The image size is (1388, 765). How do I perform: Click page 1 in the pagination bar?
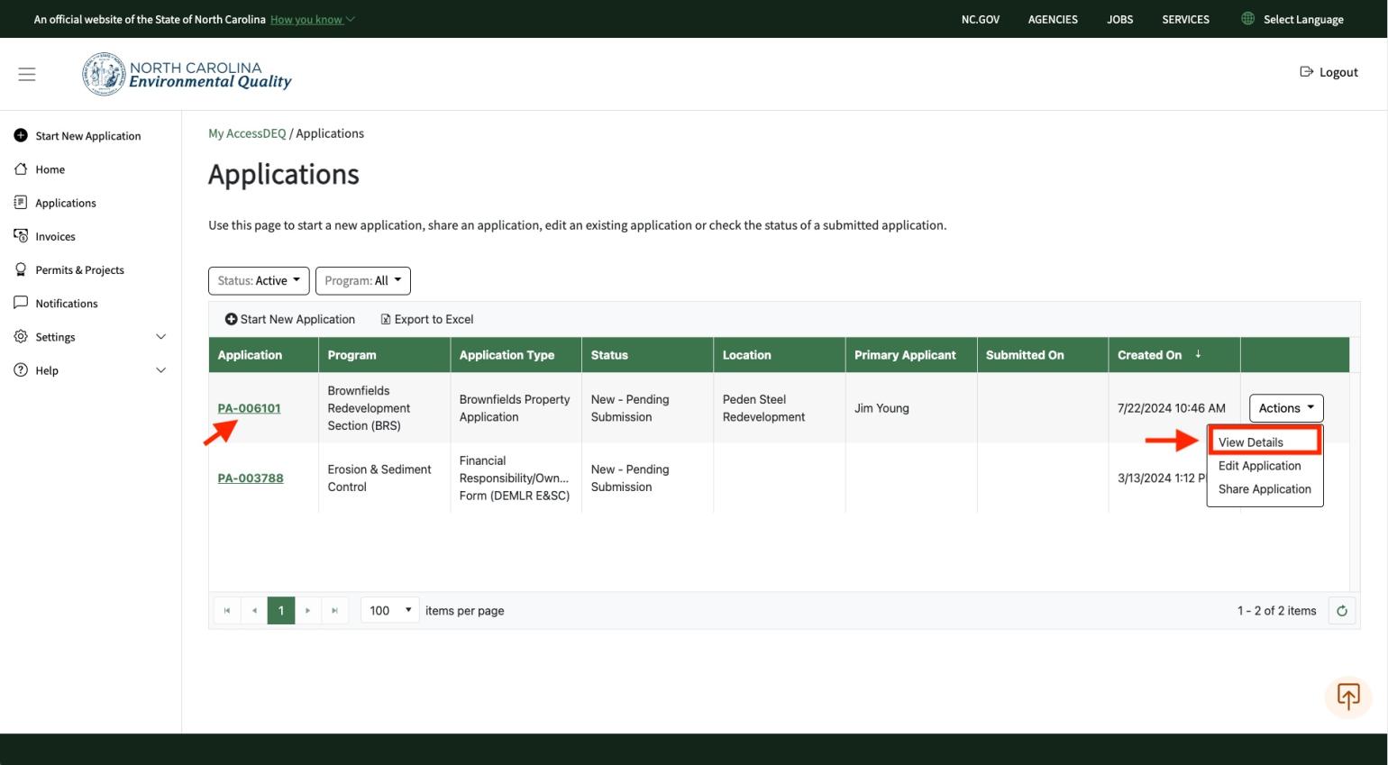coord(281,610)
